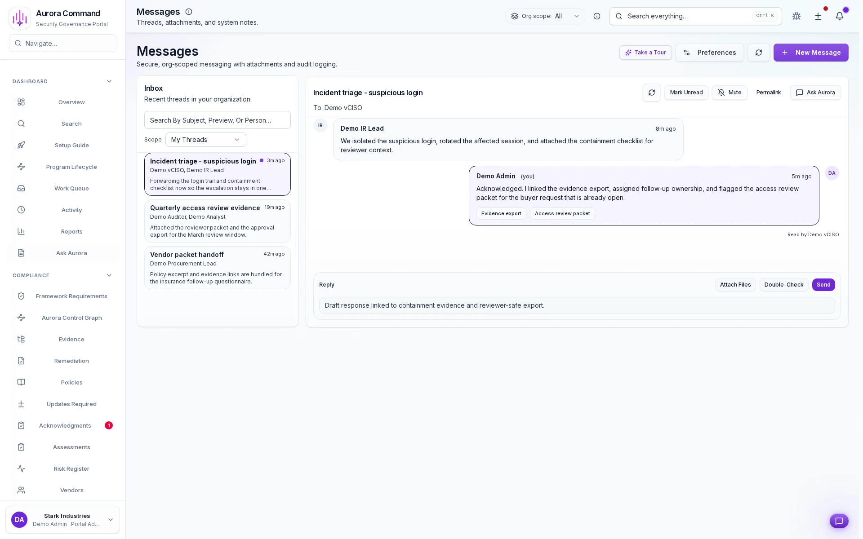
Task: Click the inbox search by subject field
Action: (x=217, y=120)
